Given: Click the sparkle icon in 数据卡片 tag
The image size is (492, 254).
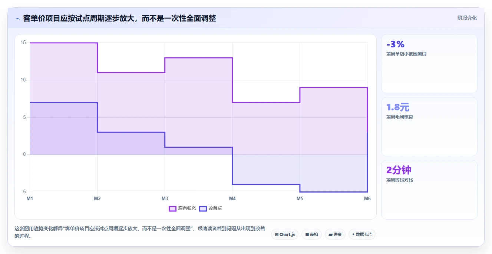Looking at the screenshot, I should pyautogui.click(x=353, y=234).
